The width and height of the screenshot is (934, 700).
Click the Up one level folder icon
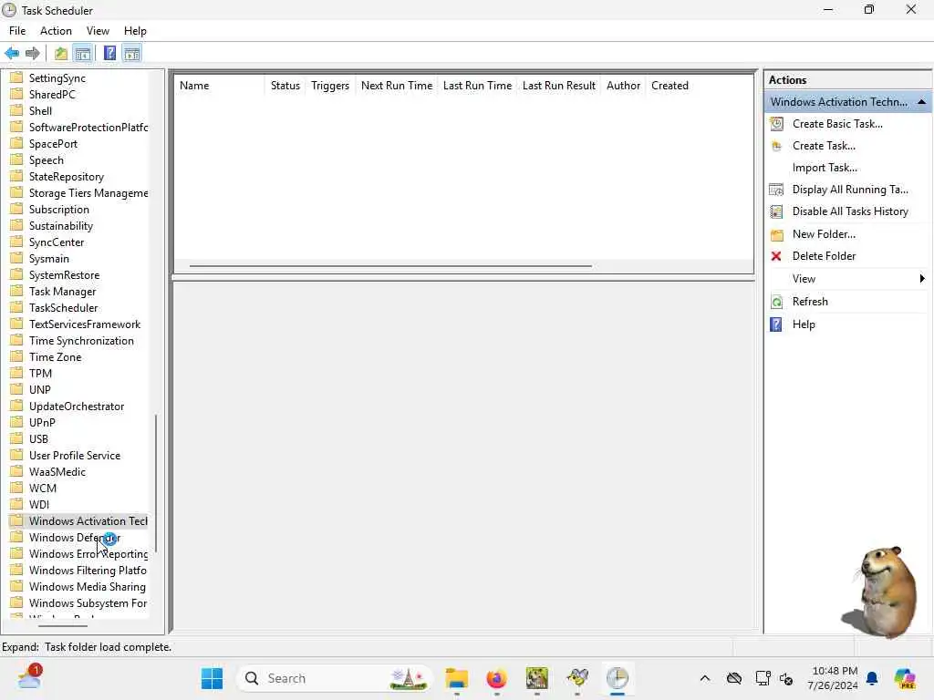(x=61, y=53)
